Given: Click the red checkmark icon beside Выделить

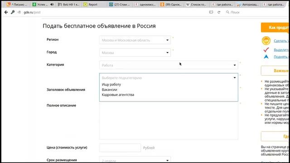Looking at the screenshot, I should (266, 49).
